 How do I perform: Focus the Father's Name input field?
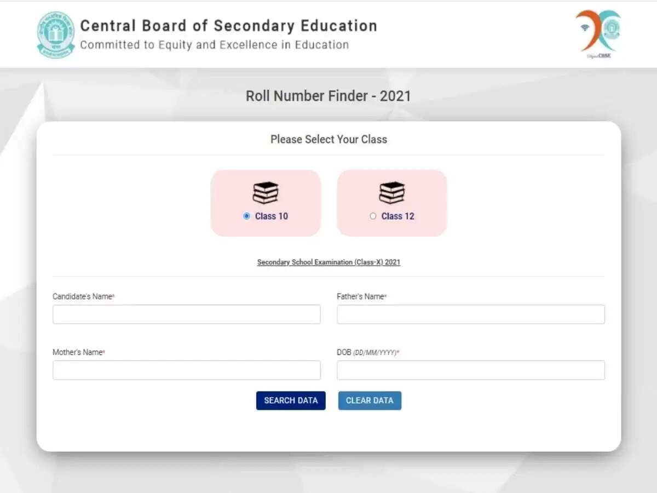pyautogui.click(x=470, y=314)
